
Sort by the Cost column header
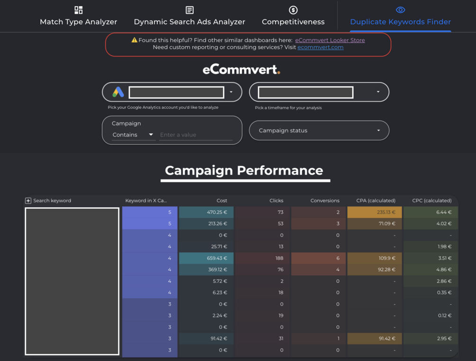pyautogui.click(x=222, y=201)
